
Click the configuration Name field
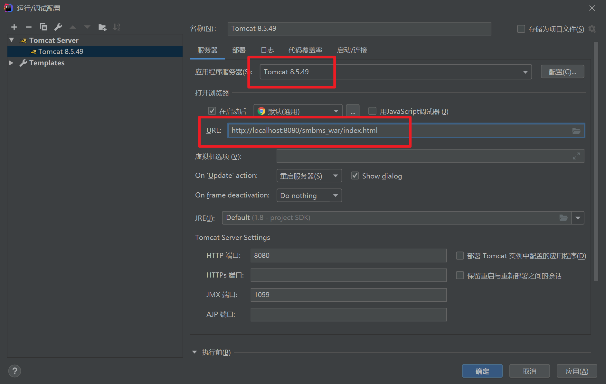pyautogui.click(x=359, y=29)
